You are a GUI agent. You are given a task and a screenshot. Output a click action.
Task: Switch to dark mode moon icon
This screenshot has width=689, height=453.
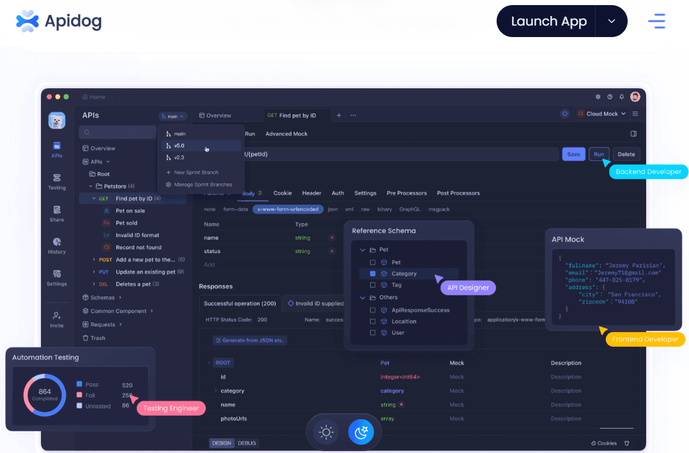[360, 433]
